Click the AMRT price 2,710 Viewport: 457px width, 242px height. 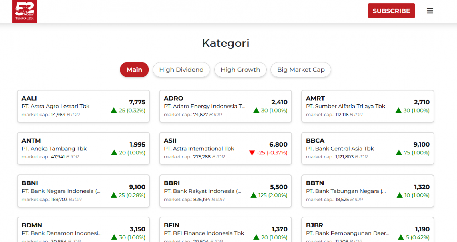click(422, 102)
